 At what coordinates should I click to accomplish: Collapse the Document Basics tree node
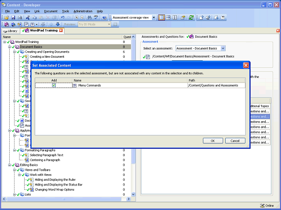click(9, 47)
